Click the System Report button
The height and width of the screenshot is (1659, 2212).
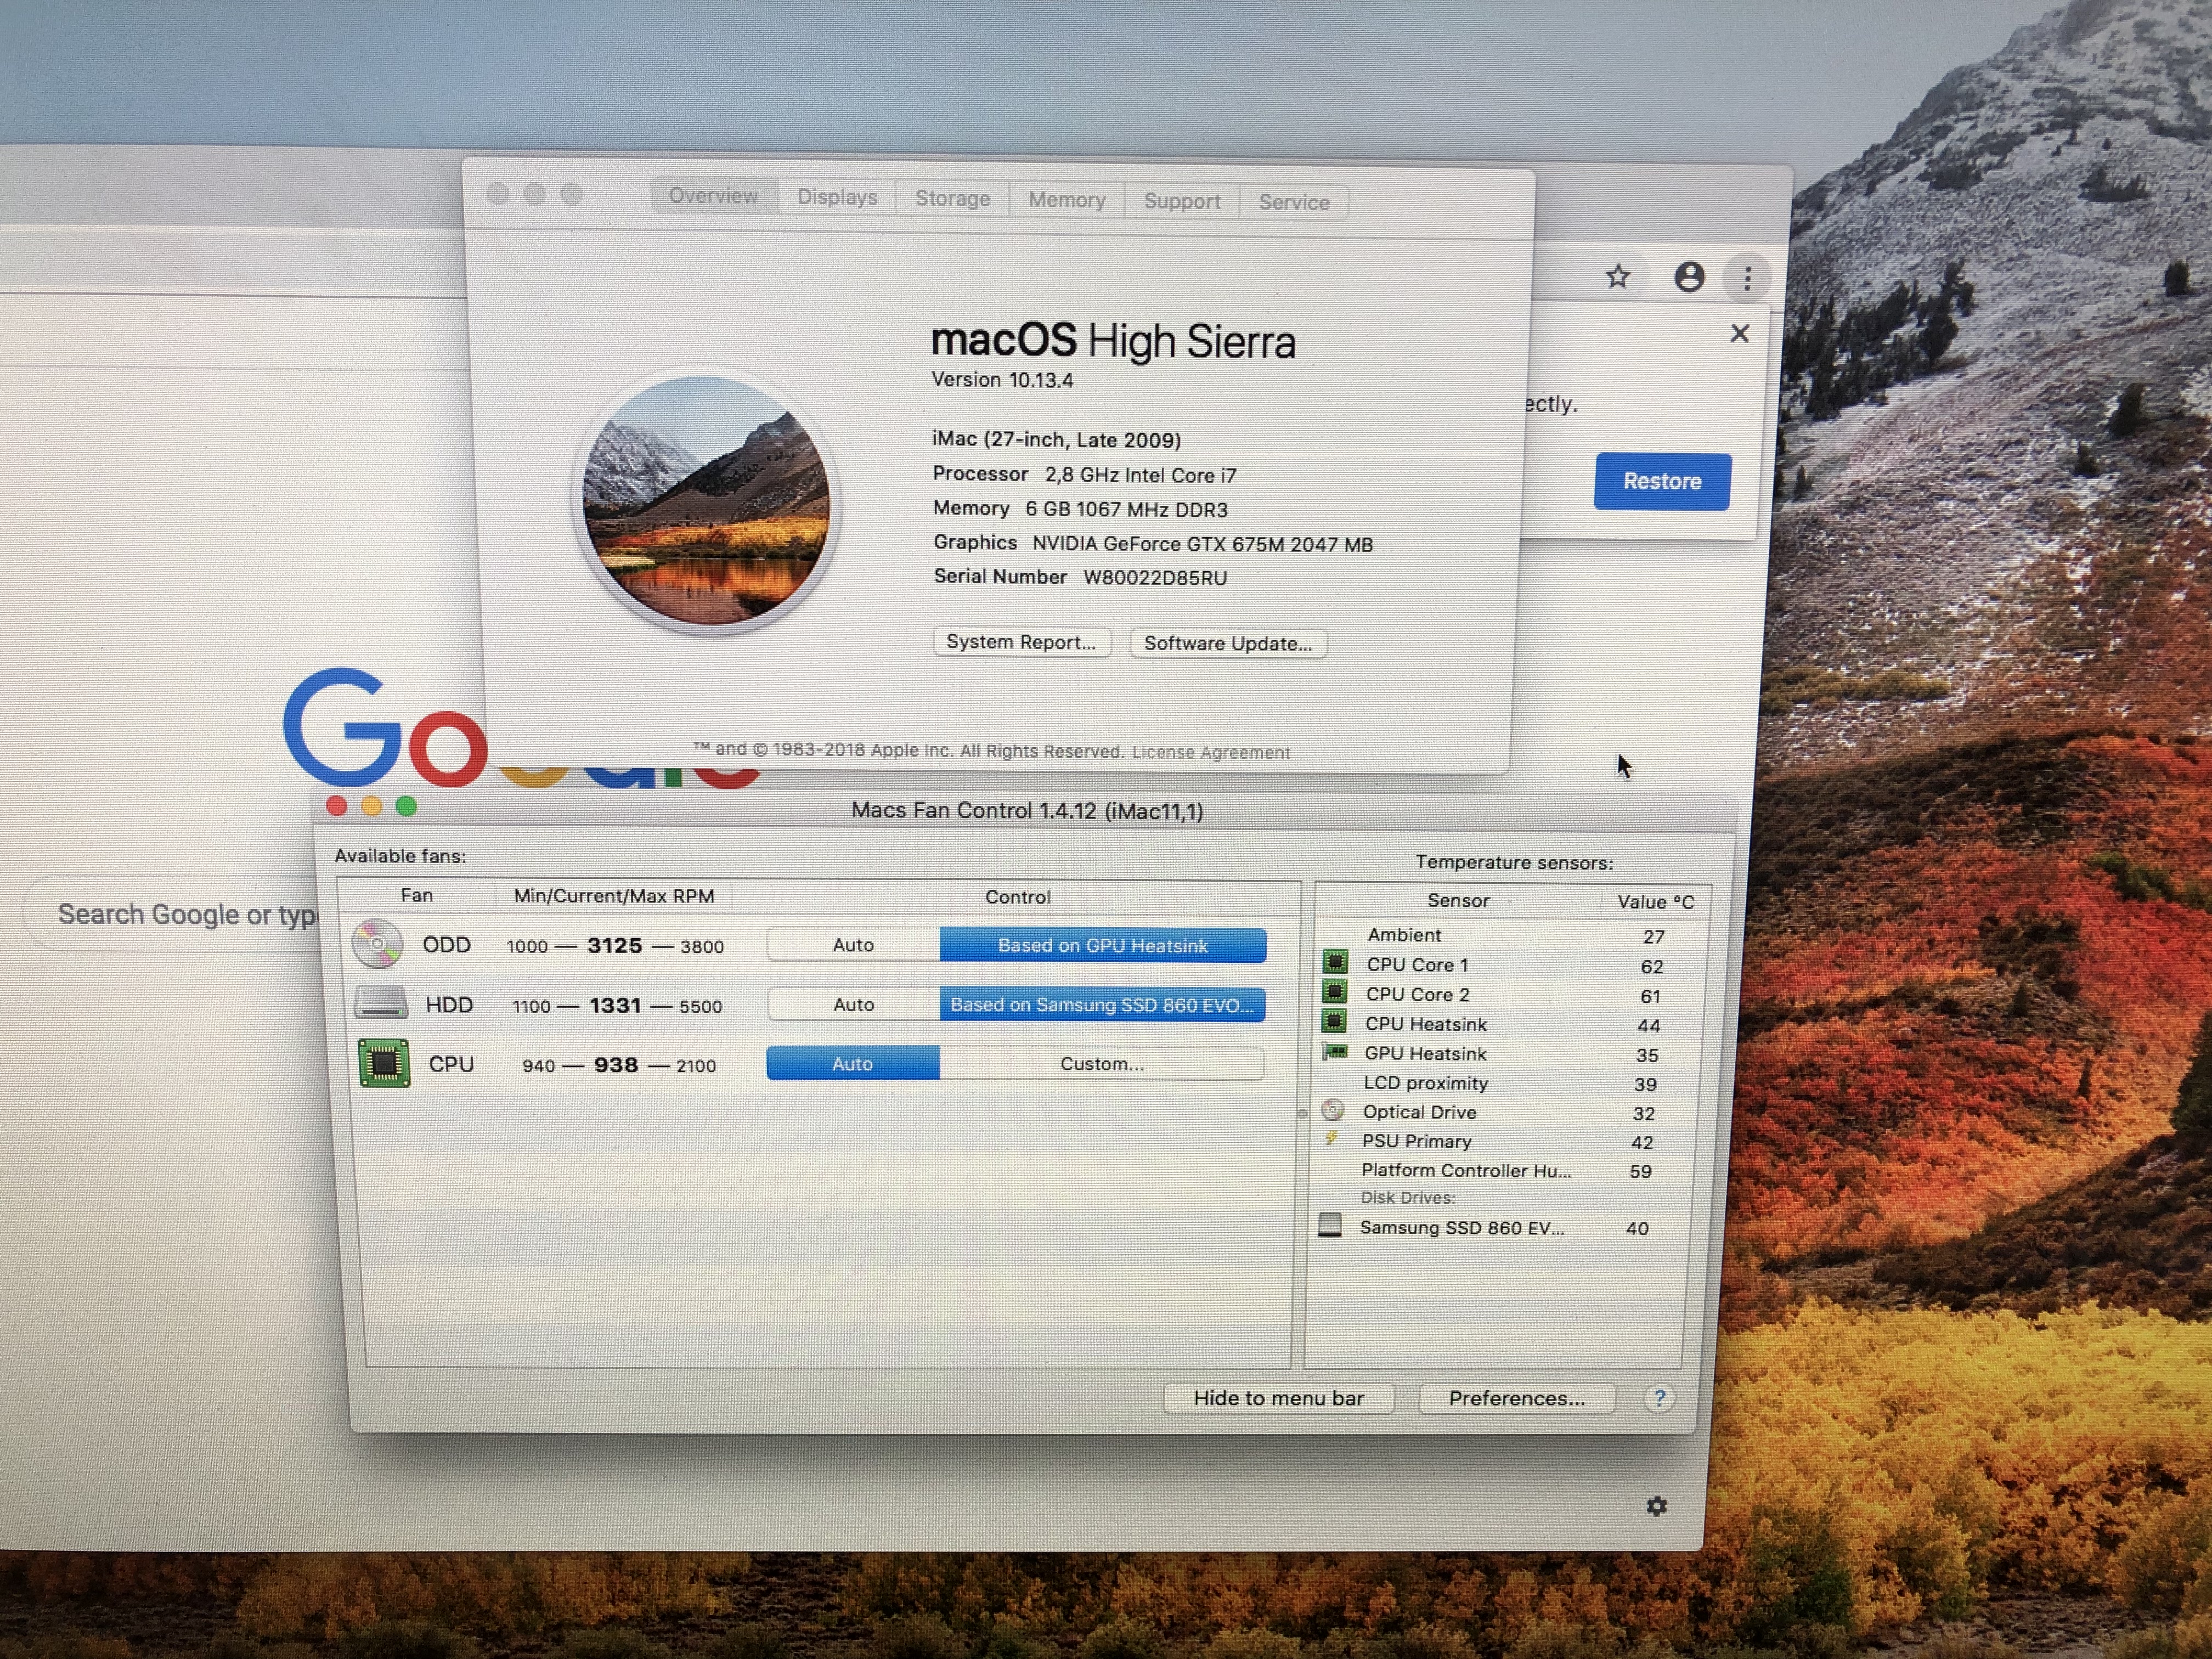(x=1020, y=642)
